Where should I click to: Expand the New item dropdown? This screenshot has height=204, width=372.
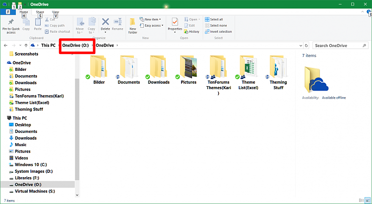click(x=152, y=19)
